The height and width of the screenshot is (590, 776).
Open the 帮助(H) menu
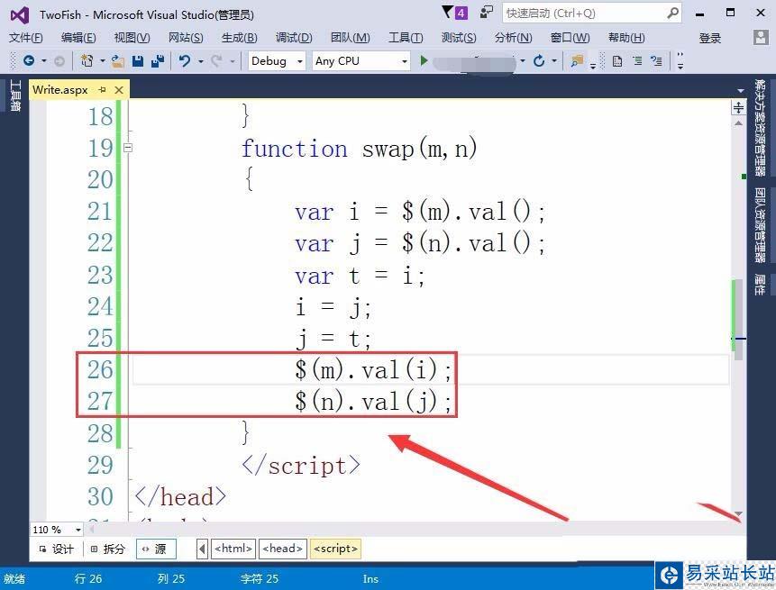626,38
